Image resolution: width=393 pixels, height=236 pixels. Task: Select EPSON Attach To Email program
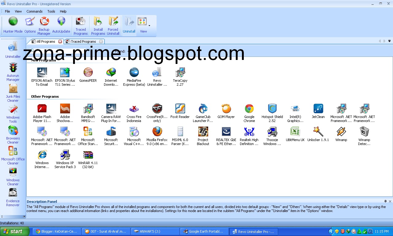point(42,77)
